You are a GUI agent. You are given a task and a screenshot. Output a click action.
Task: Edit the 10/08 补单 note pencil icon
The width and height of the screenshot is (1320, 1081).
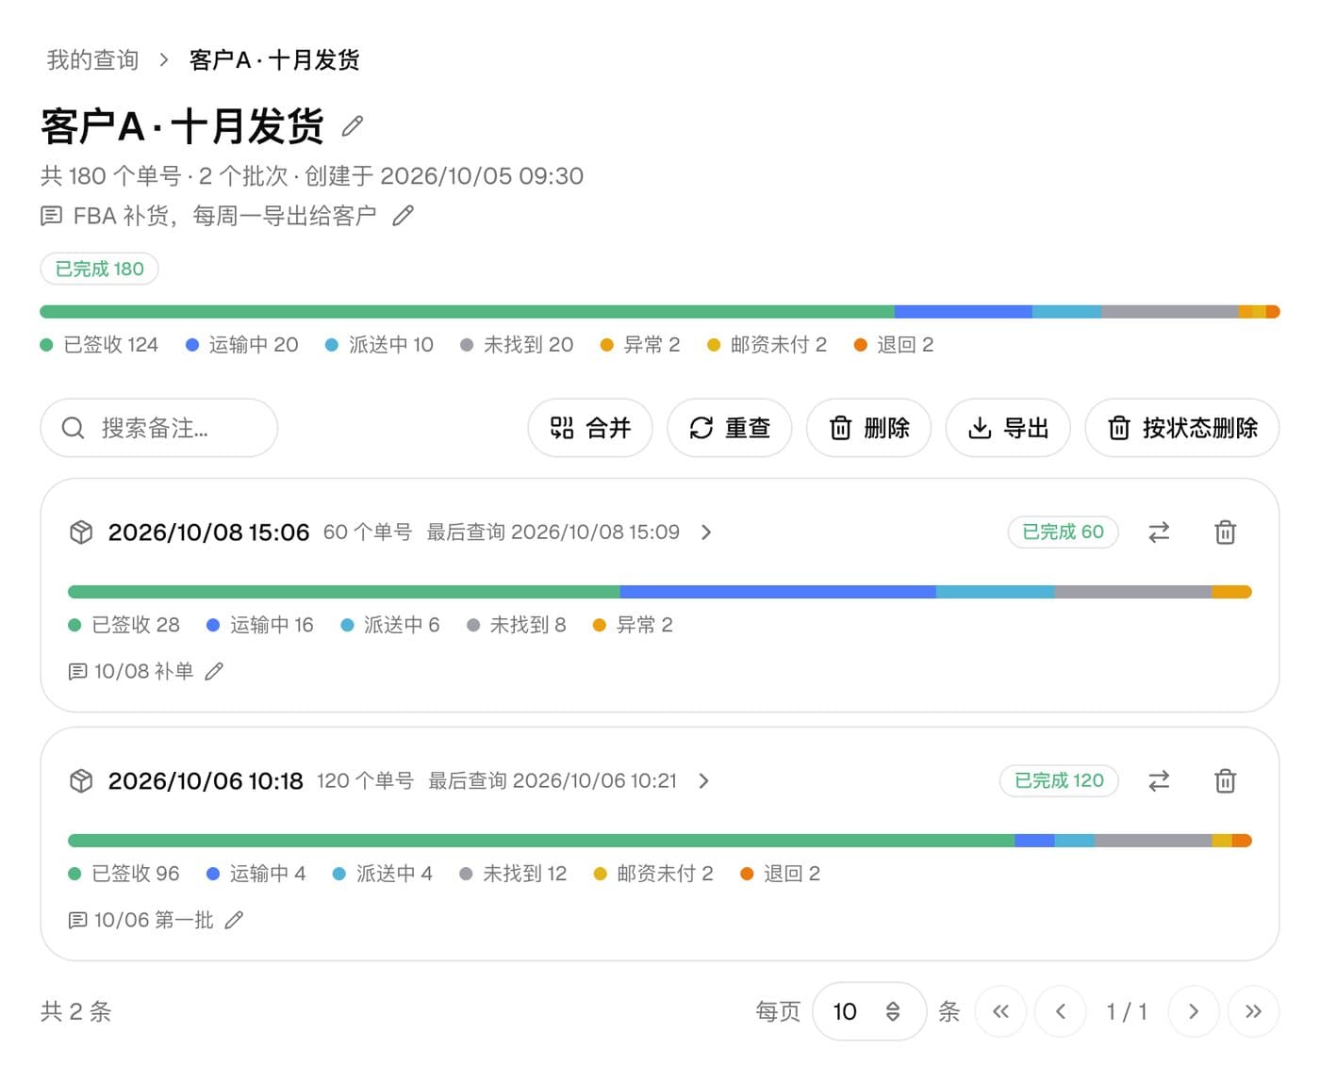[214, 671]
